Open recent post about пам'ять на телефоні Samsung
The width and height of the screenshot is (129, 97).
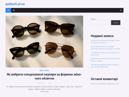tap(105, 48)
